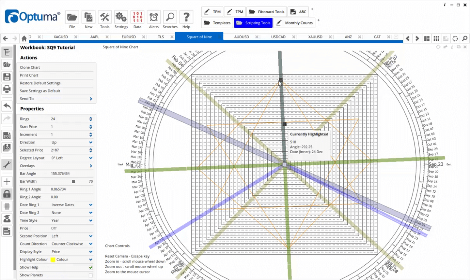Click the yellow Highlight Colour swatch
The image size is (470, 280).
coord(53,259)
